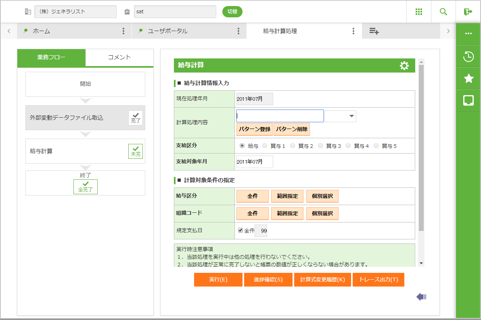Open the apps grid icon
Image resolution: width=481 pixels, height=320 pixels.
click(419, 12)
